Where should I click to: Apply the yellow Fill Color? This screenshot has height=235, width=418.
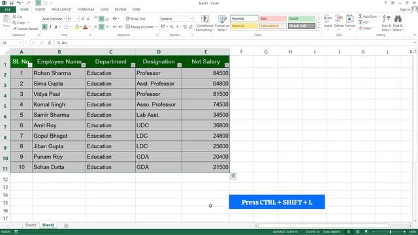[x=77, y=27]
